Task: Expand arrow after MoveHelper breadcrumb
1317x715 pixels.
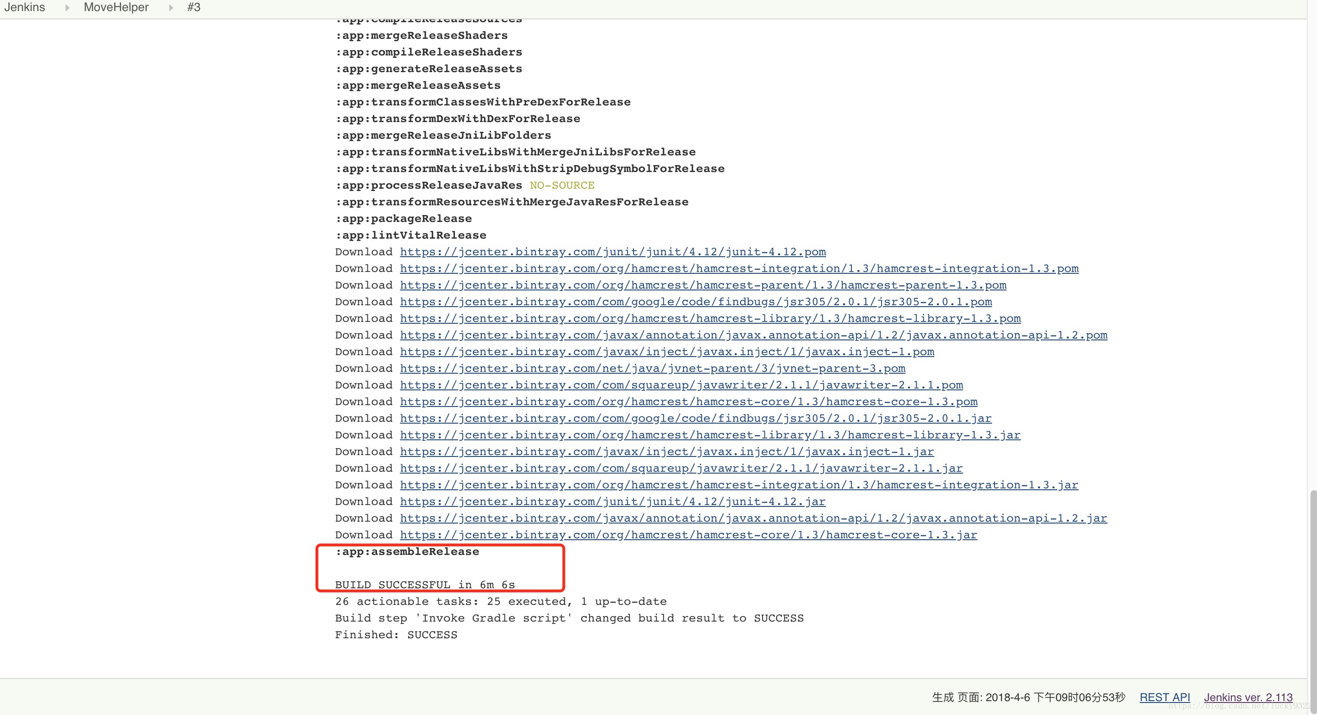Action: click(x=171, y=8)
